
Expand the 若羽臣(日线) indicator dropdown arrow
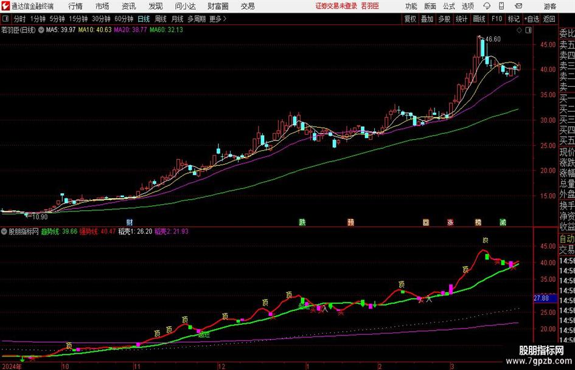click(x=41, y=30)
